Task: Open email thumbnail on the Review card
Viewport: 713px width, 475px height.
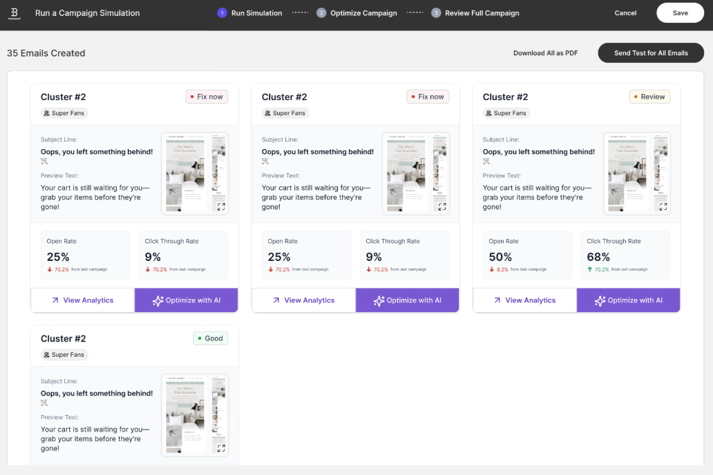Action: [x=636, y=173]
